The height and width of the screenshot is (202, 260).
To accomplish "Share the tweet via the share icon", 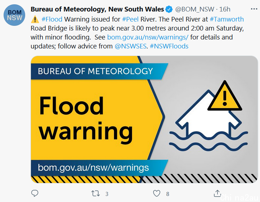I will [x=217, y=193].
